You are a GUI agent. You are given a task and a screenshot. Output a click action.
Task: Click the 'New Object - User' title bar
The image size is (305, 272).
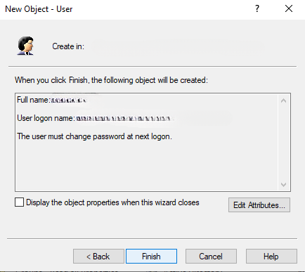[39, 9]
